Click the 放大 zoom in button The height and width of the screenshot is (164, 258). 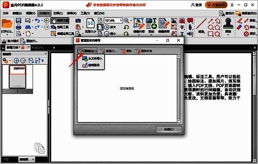pyautogui.click(x=110, y=27)
